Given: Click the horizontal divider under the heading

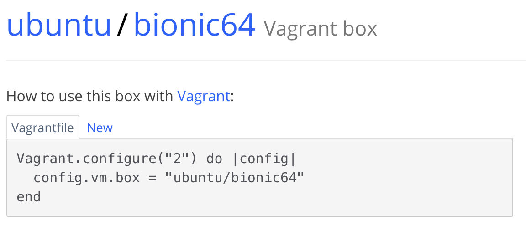Looking at the screenshot, I should click(266, 61).
